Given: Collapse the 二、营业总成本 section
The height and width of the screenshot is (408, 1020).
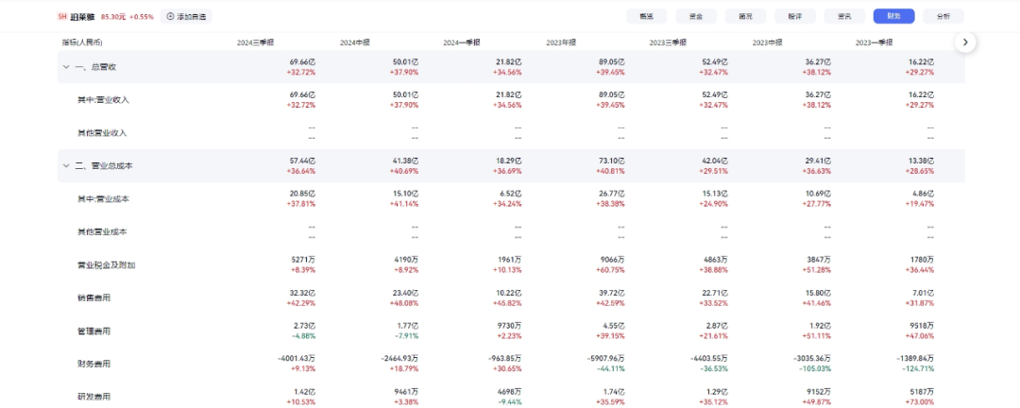Looking at the screenshot, I should pyautogui.click(x=66, y=165).
